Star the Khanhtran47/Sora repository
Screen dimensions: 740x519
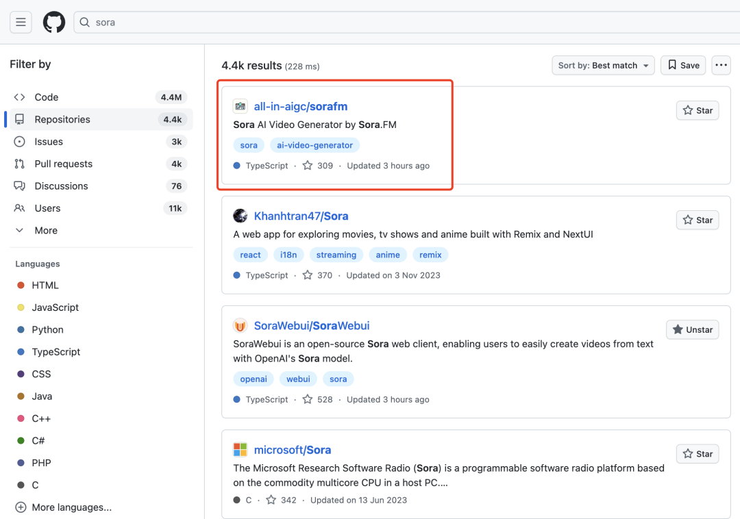point(698,220)
